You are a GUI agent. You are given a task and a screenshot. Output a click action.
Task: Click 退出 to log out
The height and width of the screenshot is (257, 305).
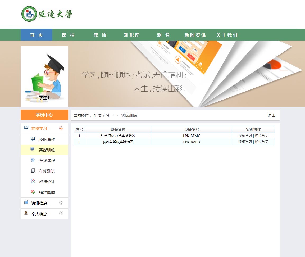pos(271,115)
